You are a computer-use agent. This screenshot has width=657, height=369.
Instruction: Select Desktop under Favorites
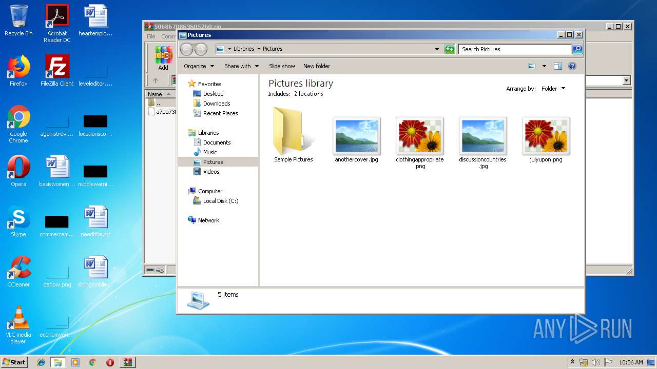tap(213, 94)
